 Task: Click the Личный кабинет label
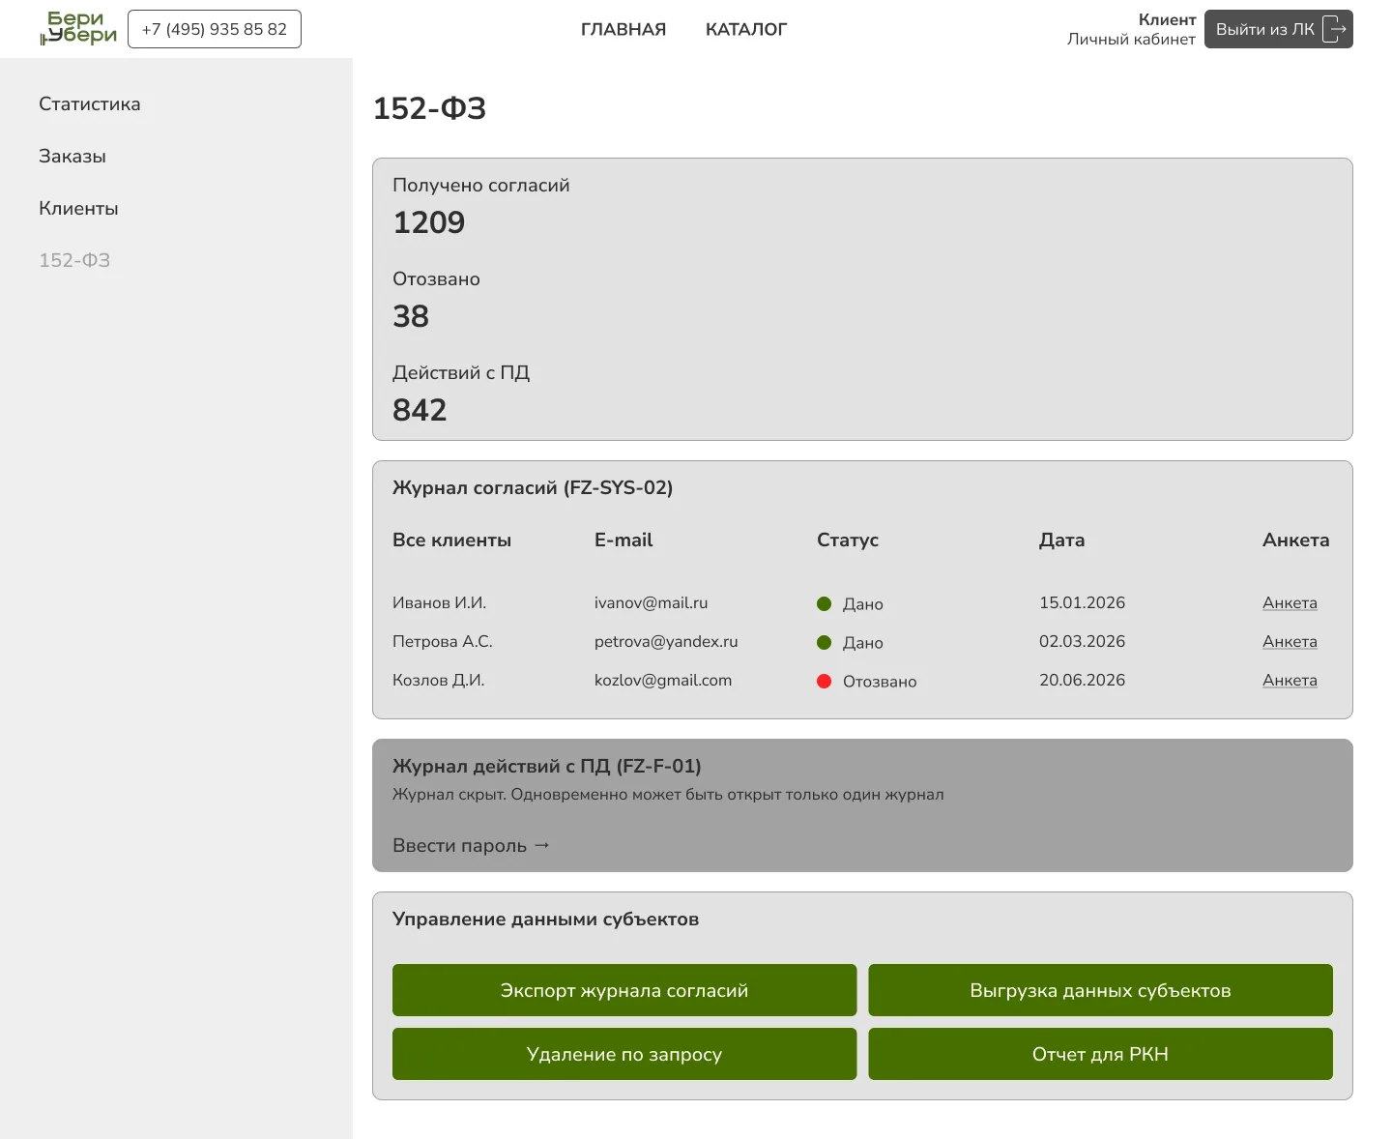point(1131,39)
